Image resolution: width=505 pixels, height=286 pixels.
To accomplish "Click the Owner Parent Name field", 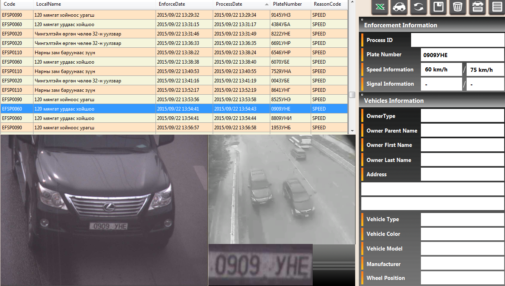I will click(x=463, y=131).
